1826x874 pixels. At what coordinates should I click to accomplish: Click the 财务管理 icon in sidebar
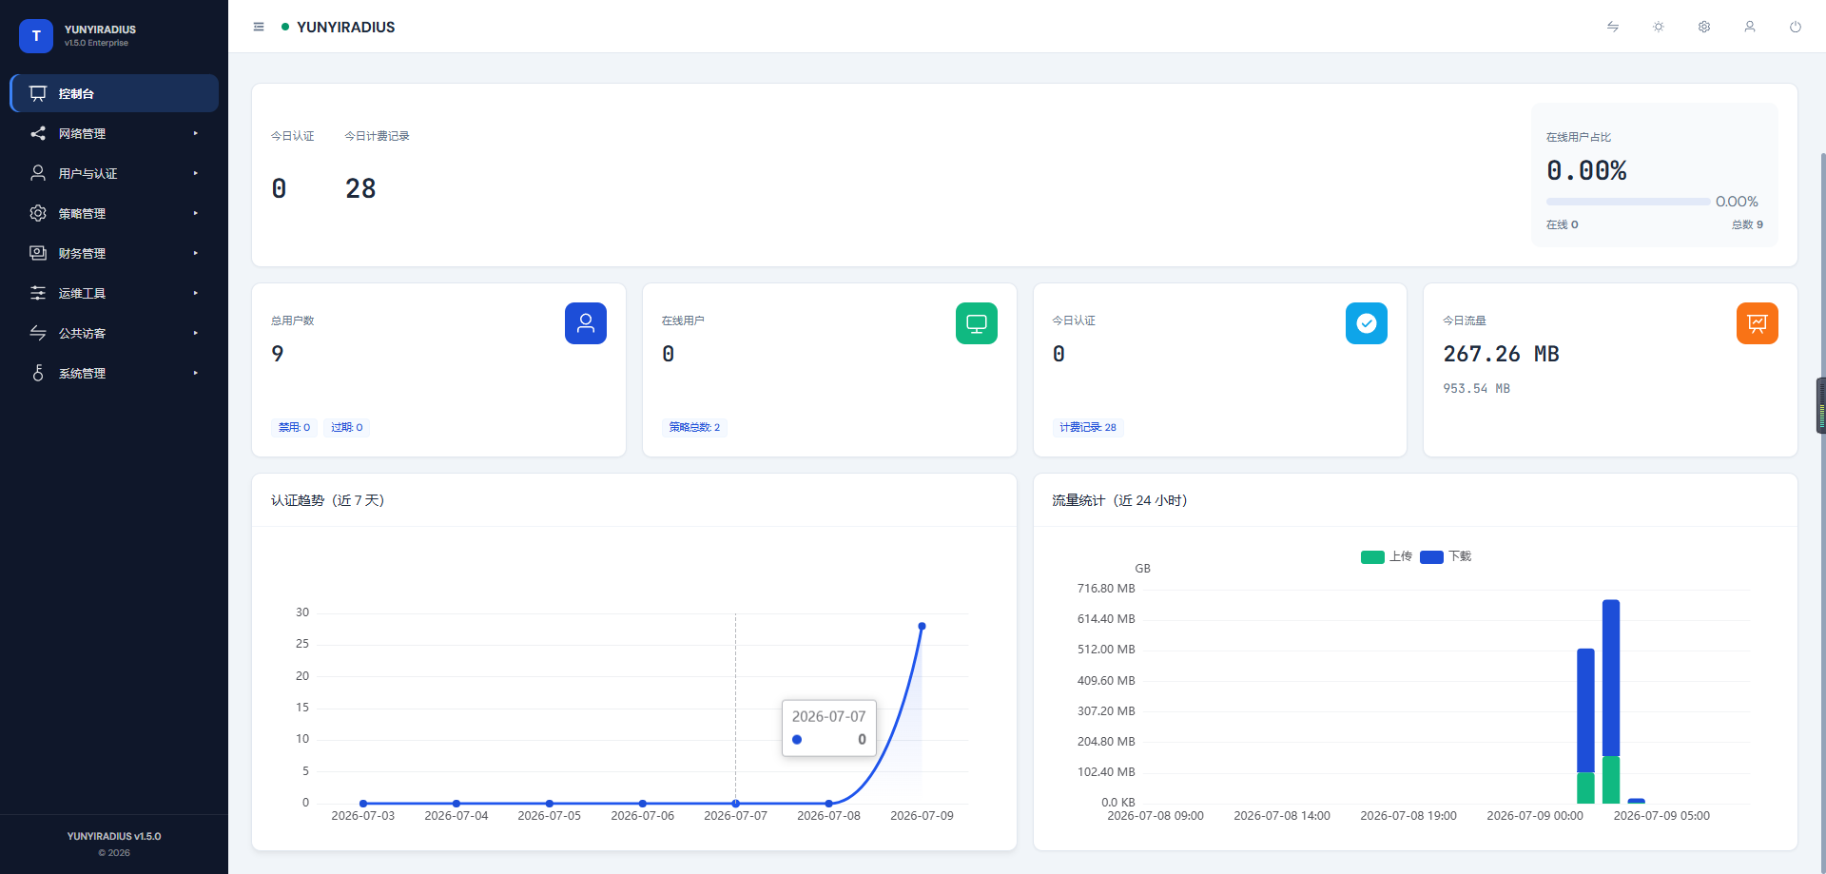pos(38,253)
